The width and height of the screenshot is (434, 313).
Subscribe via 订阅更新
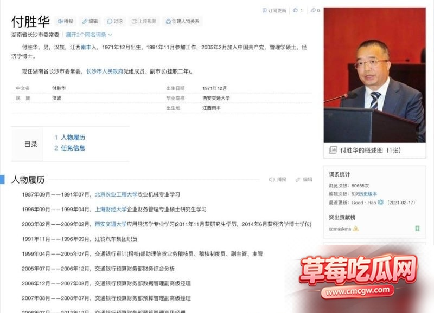[x=274, y=10]
